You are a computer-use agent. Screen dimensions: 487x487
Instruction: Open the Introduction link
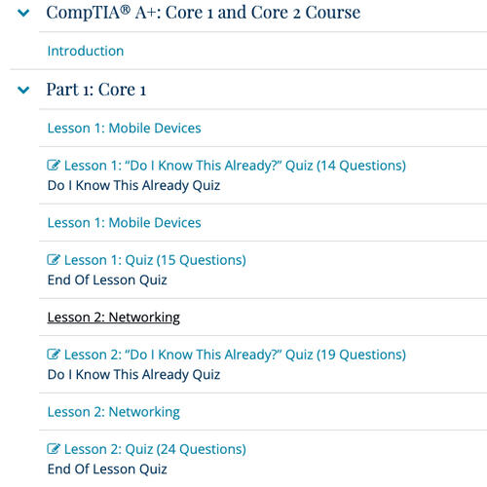[86, 51]
